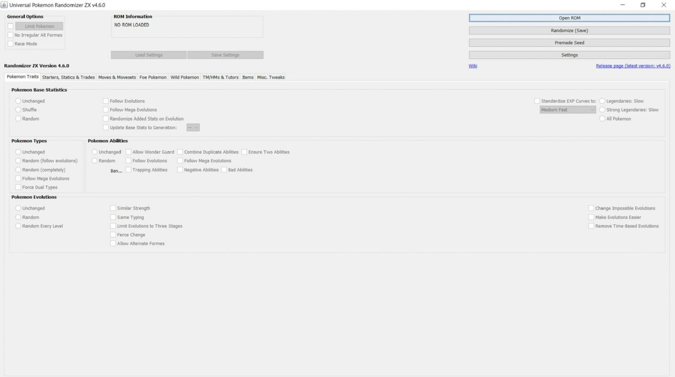Viewport: 675px width, 377px height.
Task: Enable Make Evolutions Easier checkbox
Action: point(591,217)
